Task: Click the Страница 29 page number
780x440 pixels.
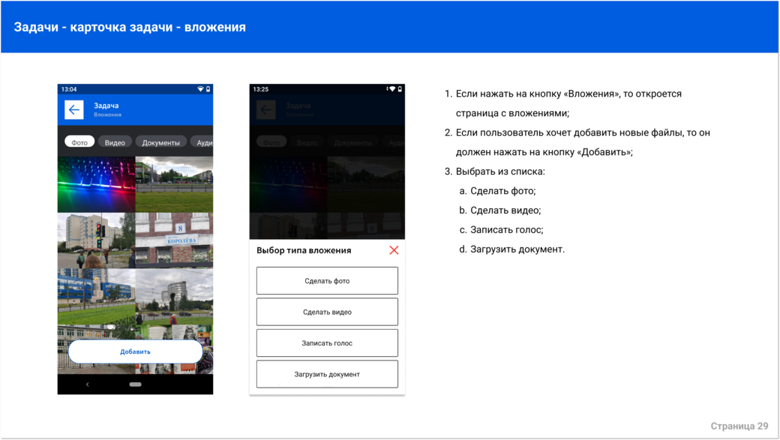Action: coord(739,426)
